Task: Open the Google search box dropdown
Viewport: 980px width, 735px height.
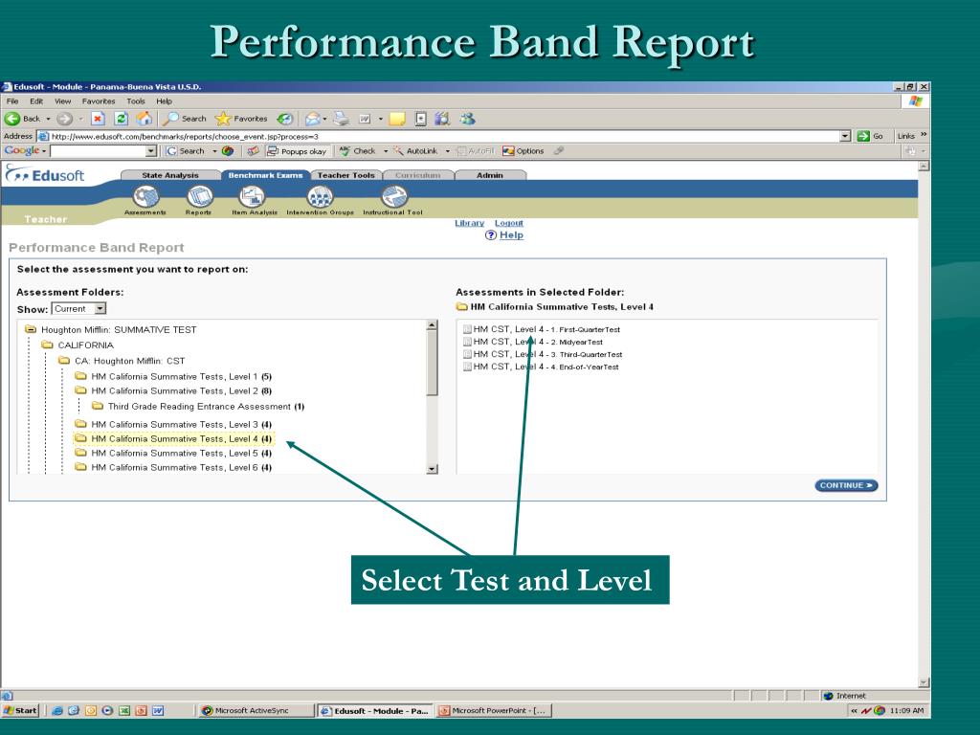Action: click(150, 151)
